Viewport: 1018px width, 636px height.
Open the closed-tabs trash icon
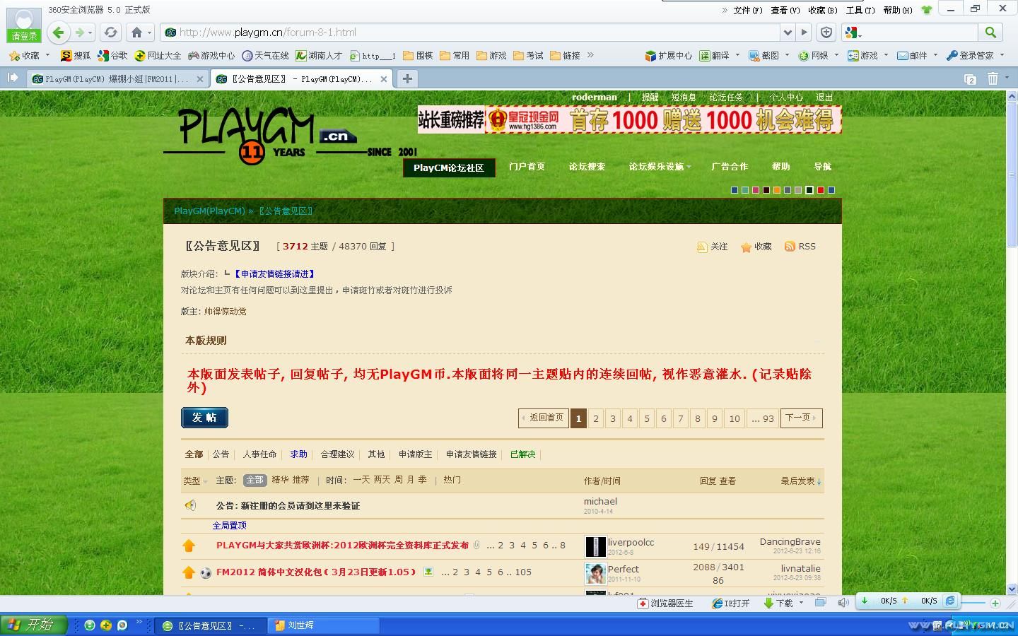click(x=993, y=79)
